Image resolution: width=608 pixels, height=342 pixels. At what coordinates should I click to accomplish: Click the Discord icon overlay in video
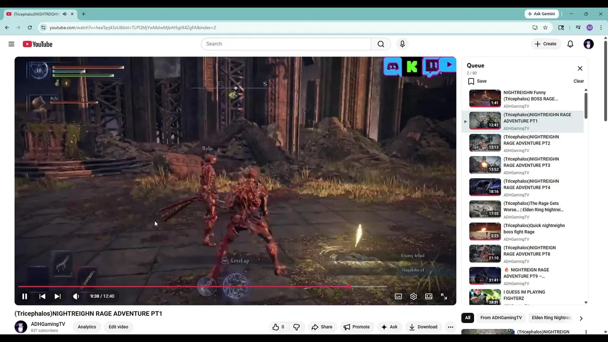pos(393,66)
